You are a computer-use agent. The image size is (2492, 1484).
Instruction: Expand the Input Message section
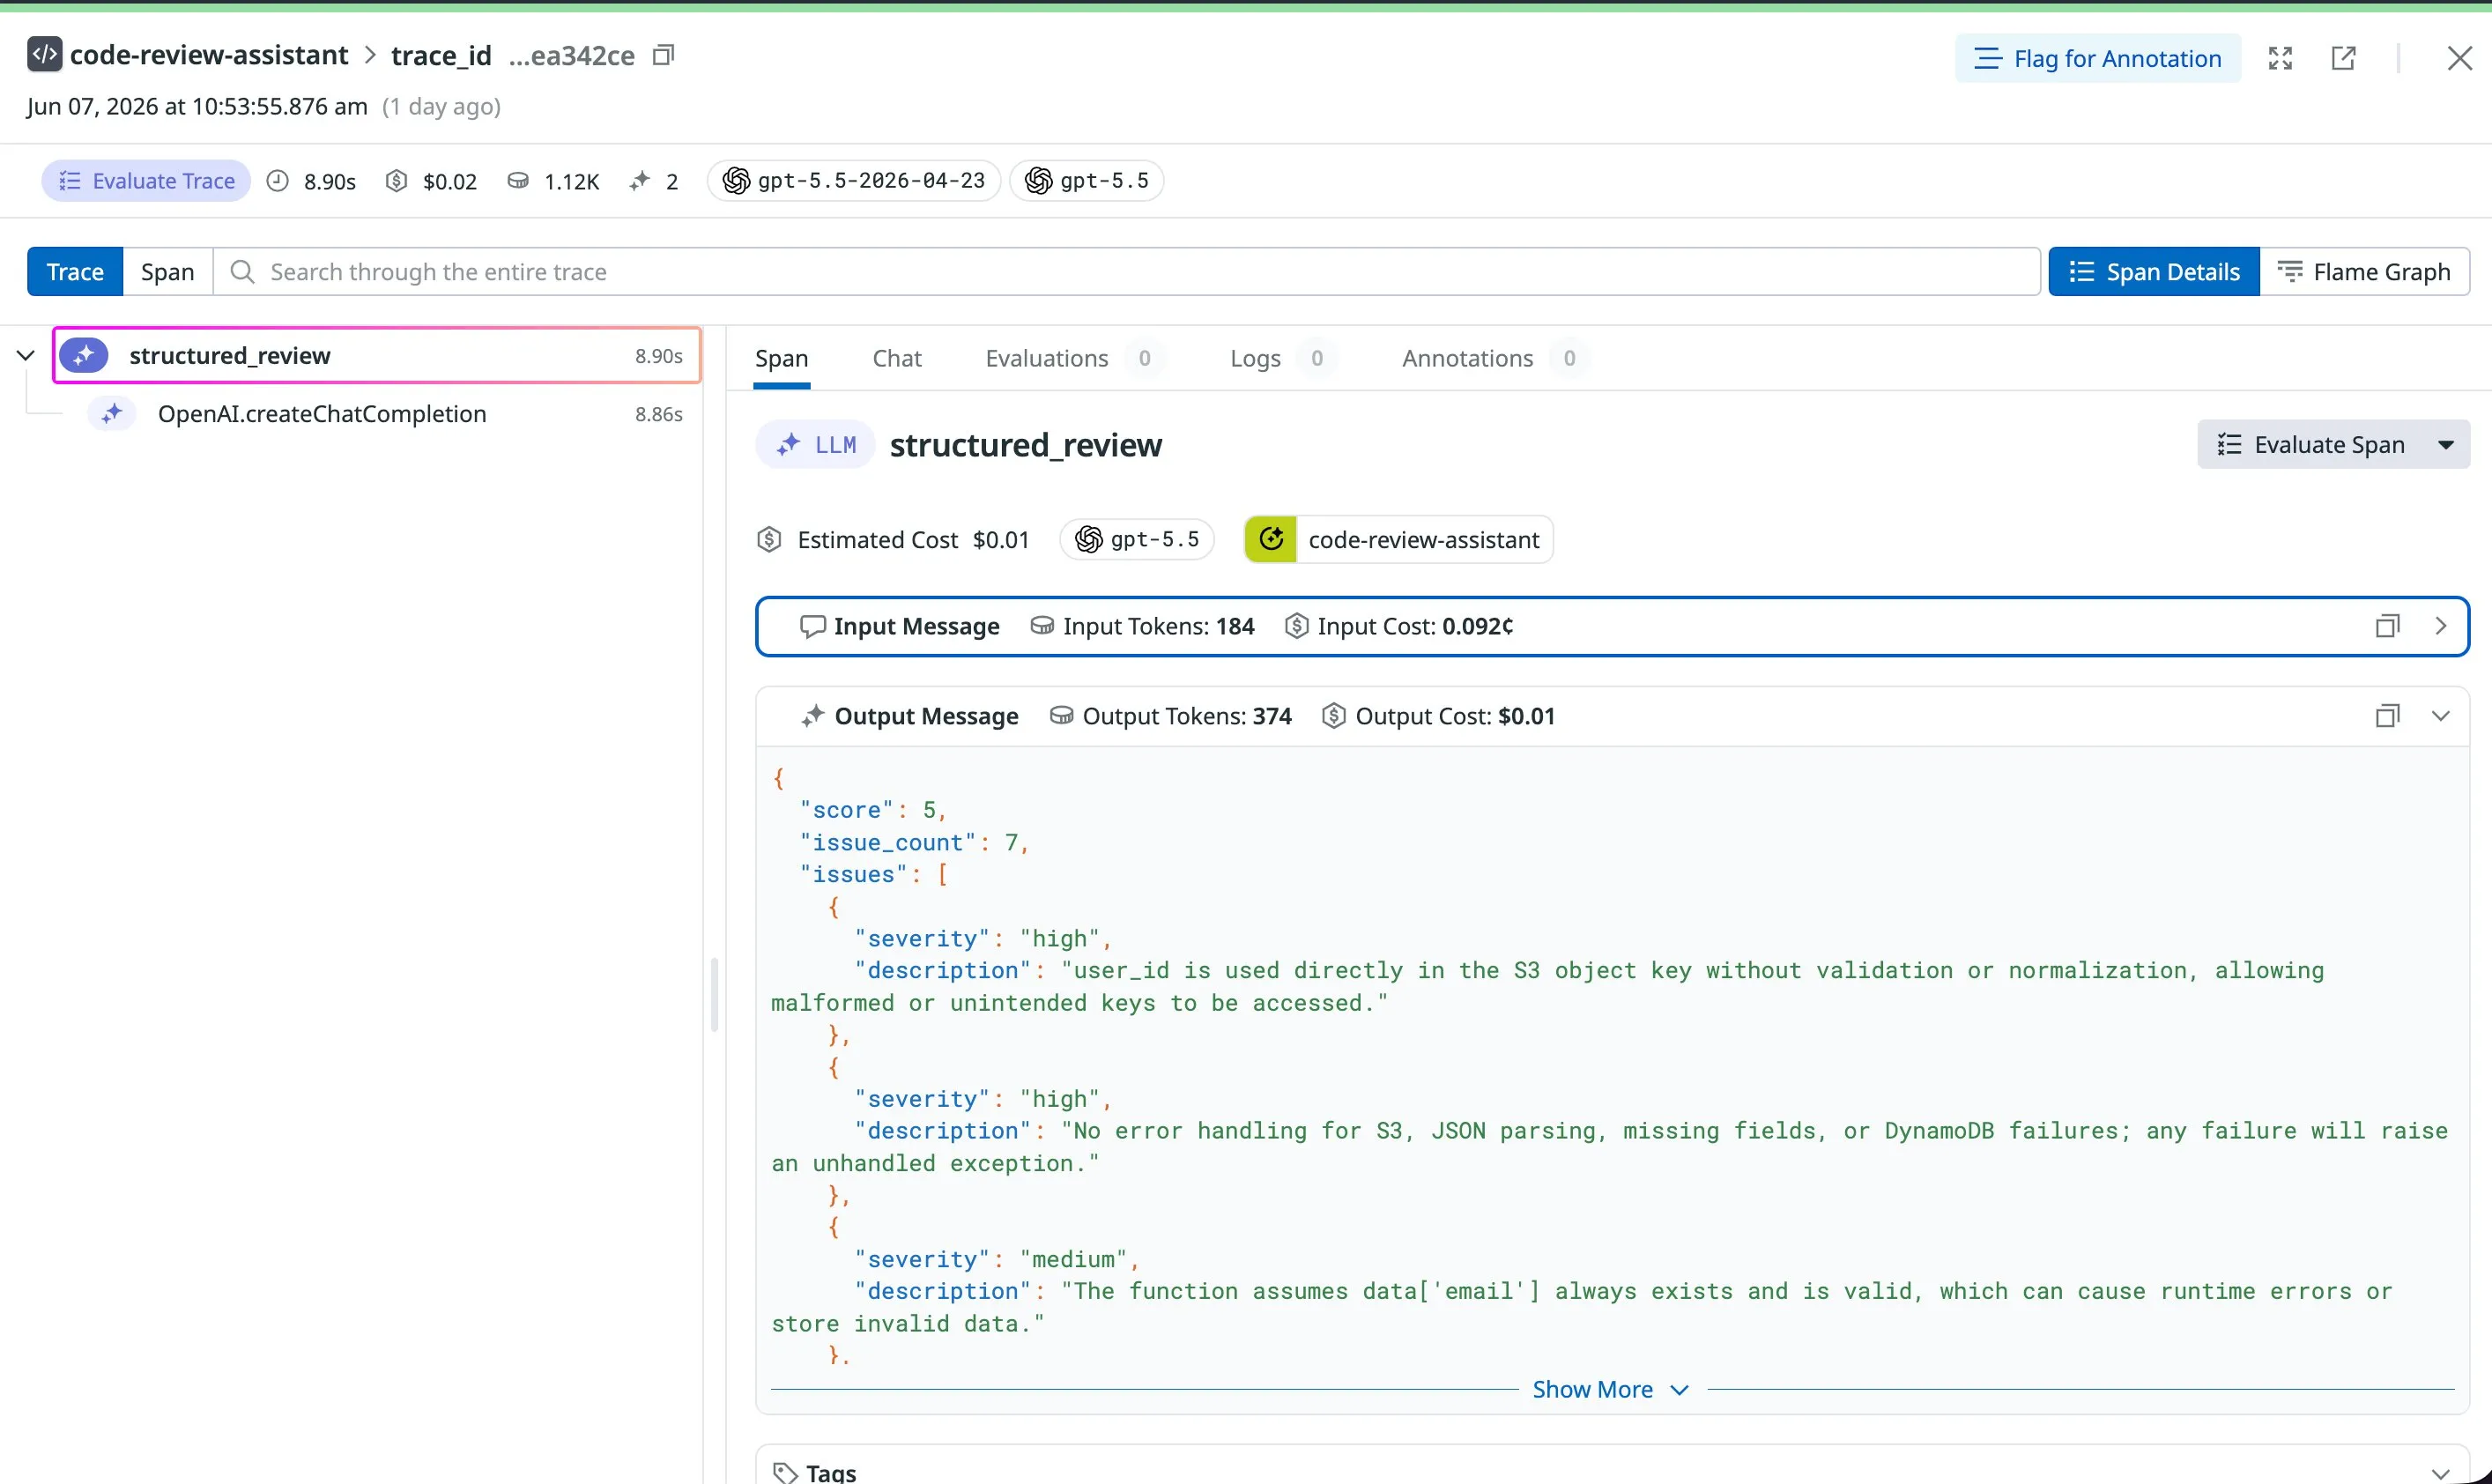point(2441,626)
